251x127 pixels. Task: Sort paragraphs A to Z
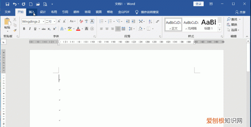pos(150,21)
